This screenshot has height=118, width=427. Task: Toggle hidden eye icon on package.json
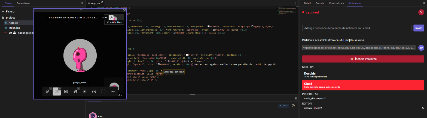tap(10, 33)
